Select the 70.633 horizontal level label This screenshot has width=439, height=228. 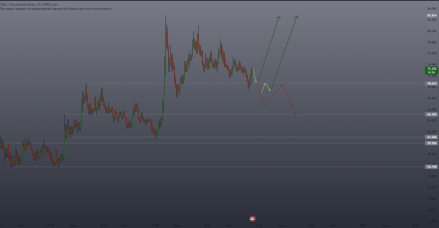pyautogui.click(x=432, y=83)
